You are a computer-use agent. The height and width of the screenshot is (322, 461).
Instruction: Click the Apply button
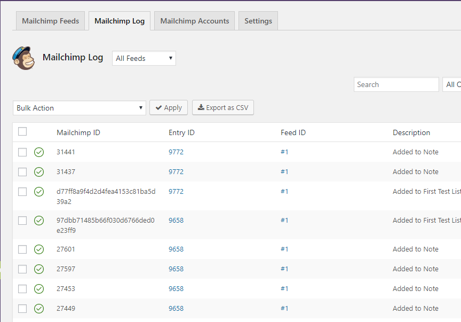(x=169, y=108)
